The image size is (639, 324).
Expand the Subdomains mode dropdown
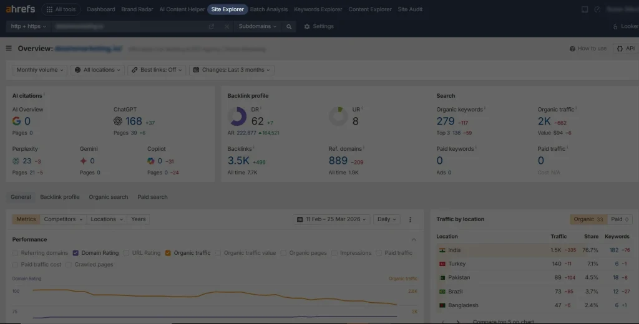[257, 26]
